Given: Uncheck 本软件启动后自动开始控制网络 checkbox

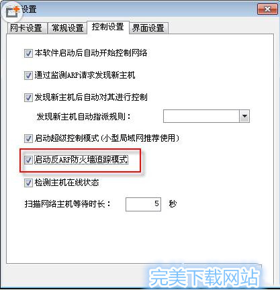Looking at the screenshot, I should [x=28, y=53].
